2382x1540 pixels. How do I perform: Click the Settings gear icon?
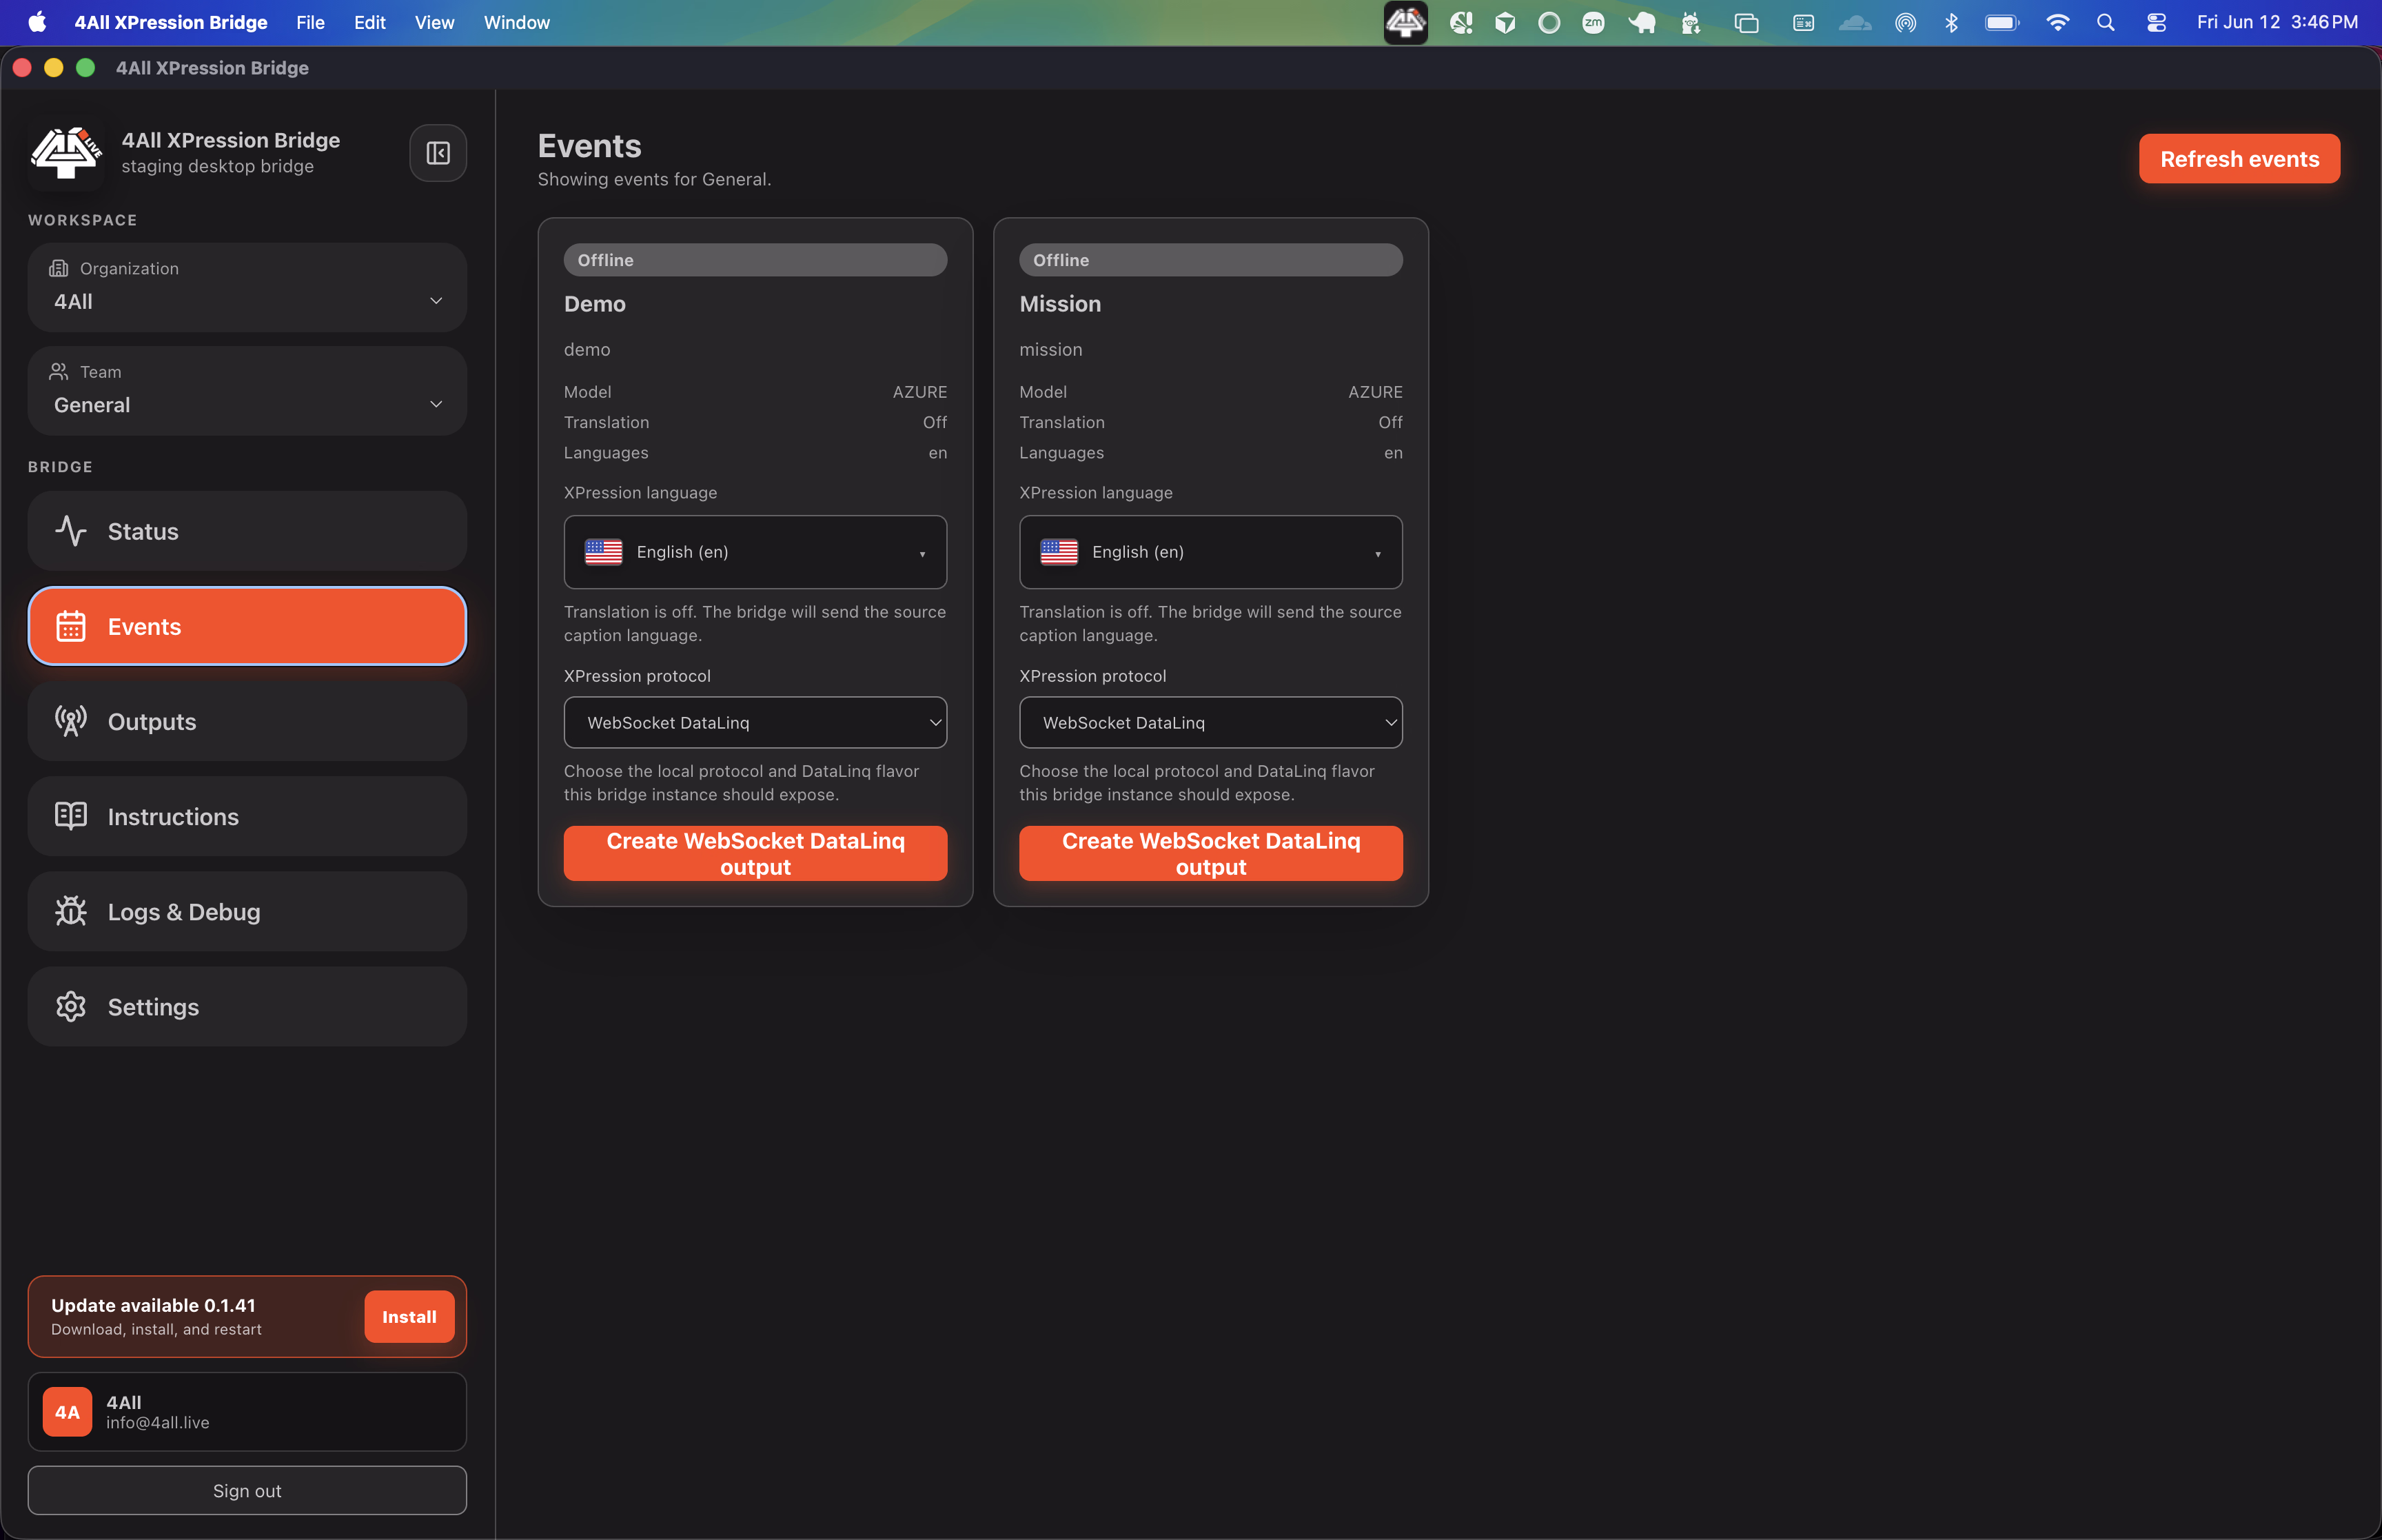[x=71, y=1006]
